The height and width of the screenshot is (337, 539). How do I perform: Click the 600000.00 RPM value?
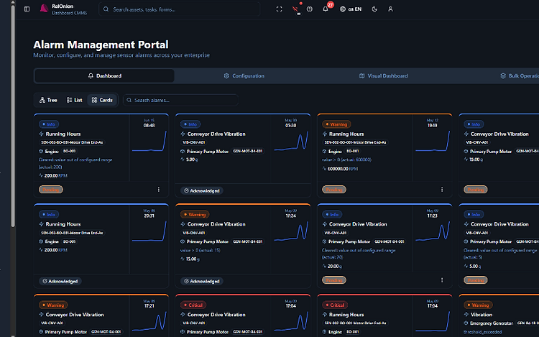point(343,169)
